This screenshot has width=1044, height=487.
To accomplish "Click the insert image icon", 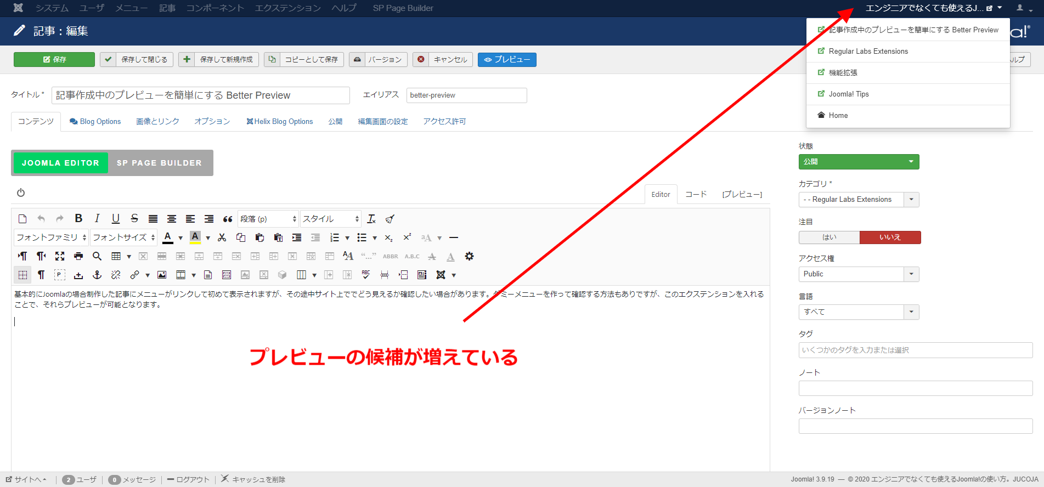I will (162, 275).
